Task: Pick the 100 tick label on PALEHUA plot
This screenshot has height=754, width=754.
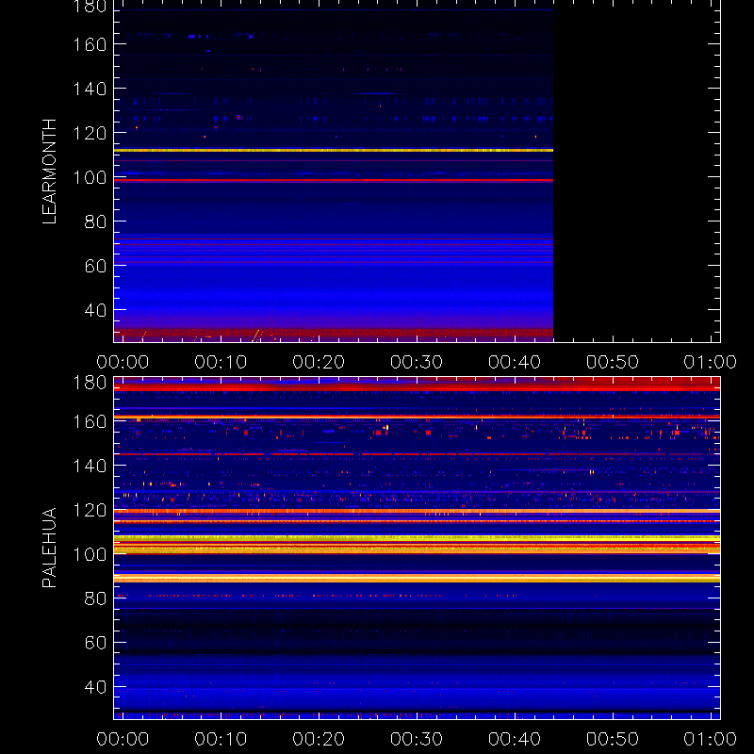Action: 90,554
